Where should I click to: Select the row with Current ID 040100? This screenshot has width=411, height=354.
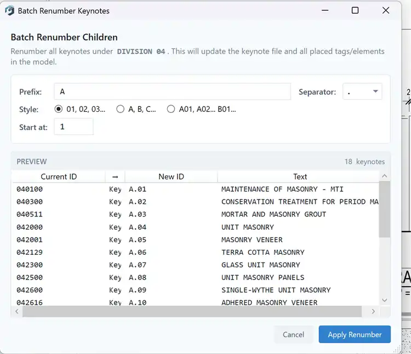tap(195, 189)
